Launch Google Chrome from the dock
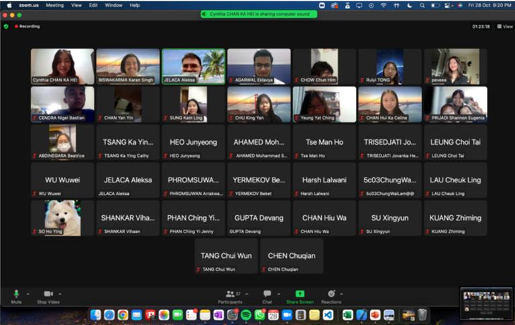The height and width of the screenshot is (325, 515). 123,315
